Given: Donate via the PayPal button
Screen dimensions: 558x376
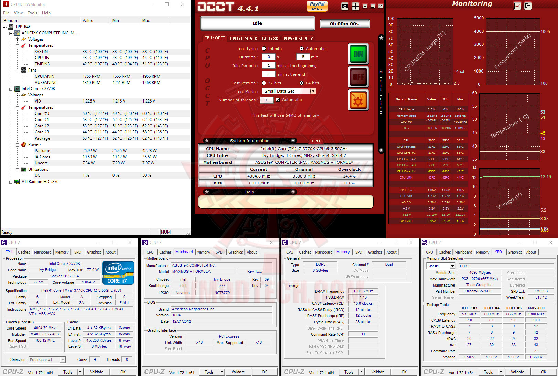Looking at the screenshot, I should click(317, 6).
